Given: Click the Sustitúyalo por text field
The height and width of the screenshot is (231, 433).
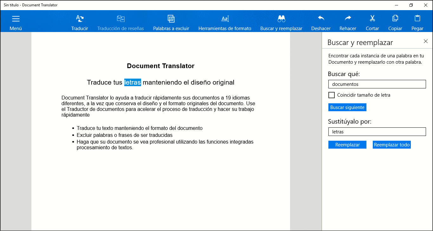Looking at the screenshot, I should pos(377,132).
